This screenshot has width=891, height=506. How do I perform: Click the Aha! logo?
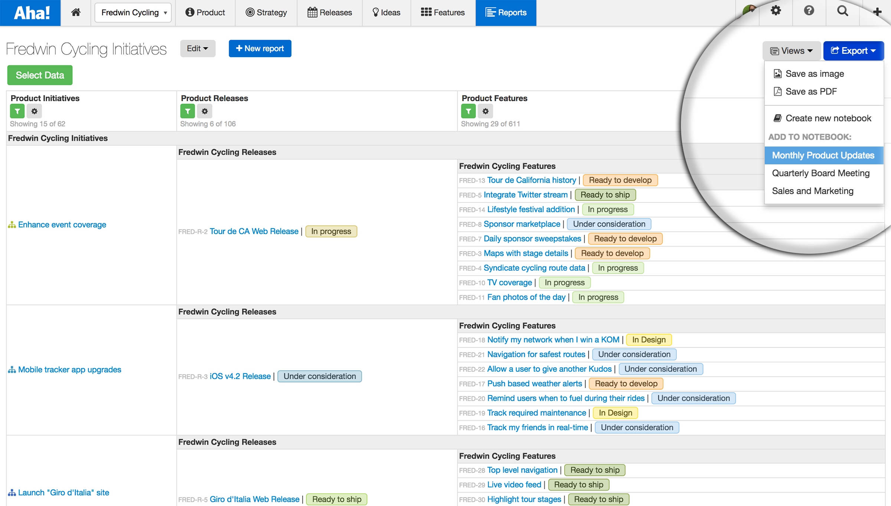tap(30, 13)
